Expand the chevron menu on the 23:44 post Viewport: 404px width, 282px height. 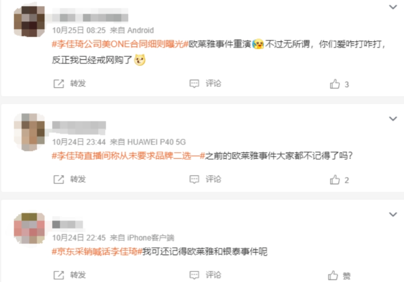[393, 119]
